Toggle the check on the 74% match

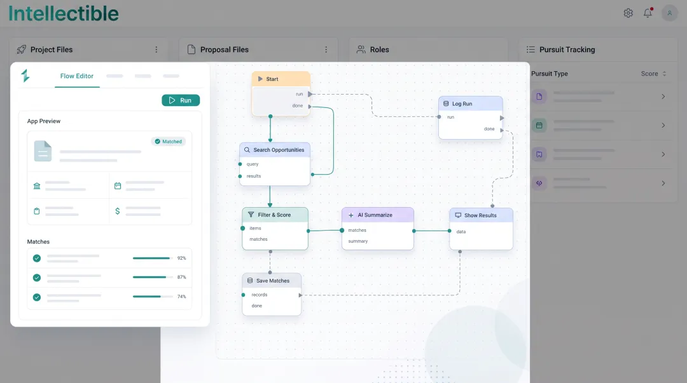(37, 297)
